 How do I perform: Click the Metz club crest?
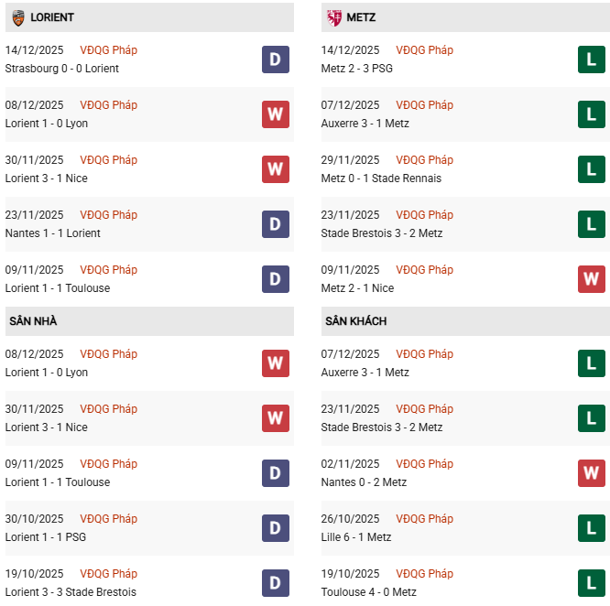click(333, 17)
